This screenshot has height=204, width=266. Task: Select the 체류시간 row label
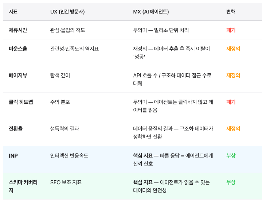click(x=18, y=30)
